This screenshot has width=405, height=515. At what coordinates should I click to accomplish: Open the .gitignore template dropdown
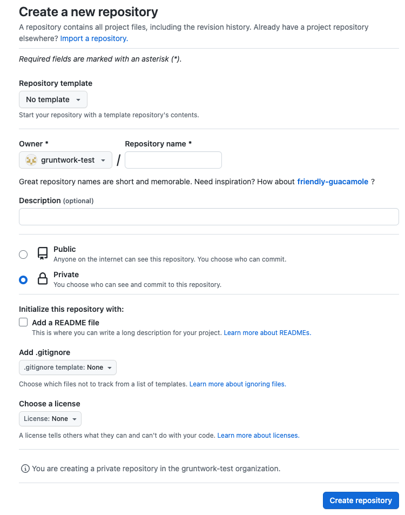67,367
